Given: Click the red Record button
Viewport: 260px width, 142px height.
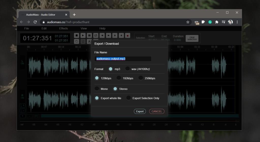Looking at the screenshot, I should click(127, 36).
